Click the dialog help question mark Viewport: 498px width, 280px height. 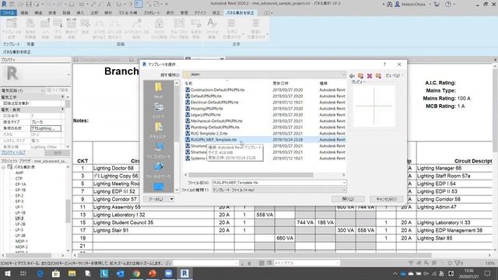tap(384, 64)
